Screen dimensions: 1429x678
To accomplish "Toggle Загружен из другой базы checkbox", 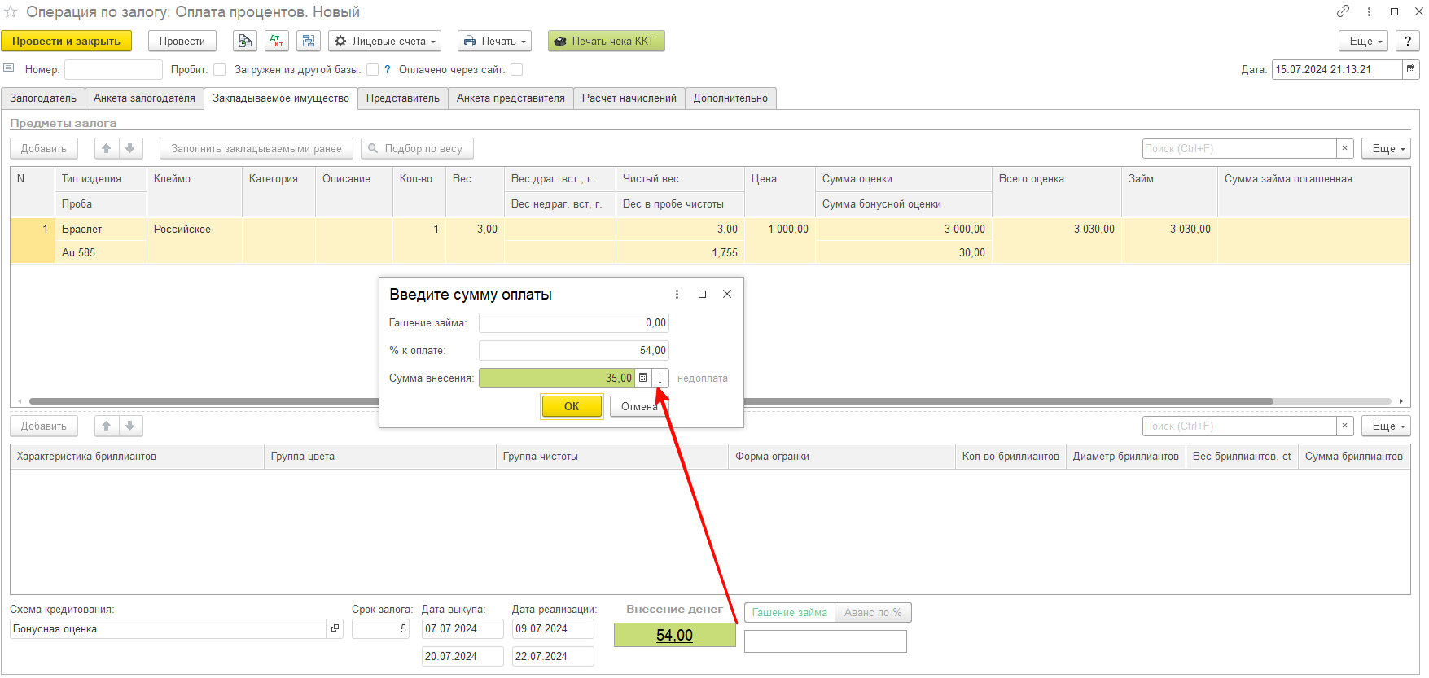I will point(372,69).
